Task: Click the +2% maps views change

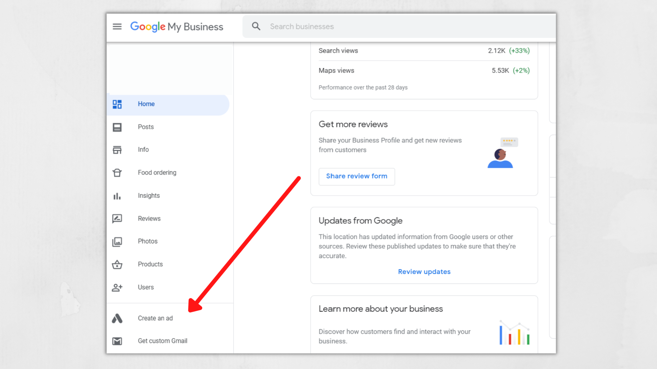Action: point(521,70)
